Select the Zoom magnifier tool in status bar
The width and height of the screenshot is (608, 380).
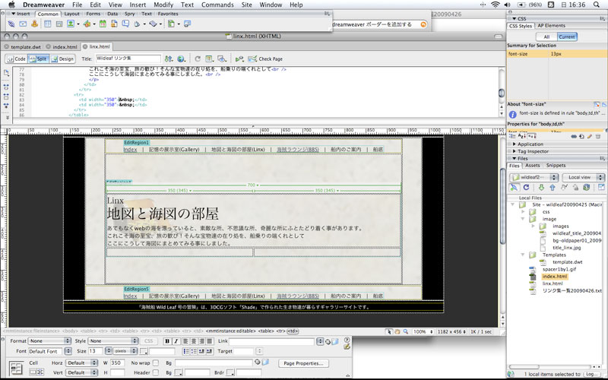coord(406,331)
